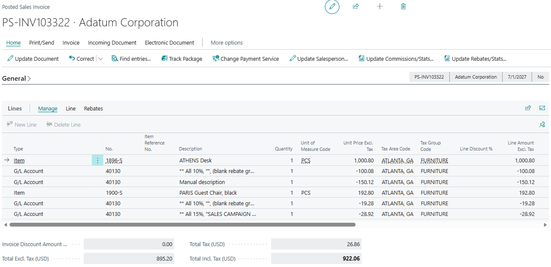Click line amount -28.92 cell
The width and height of the screenshot is (551, 267).
pos(527,214)
